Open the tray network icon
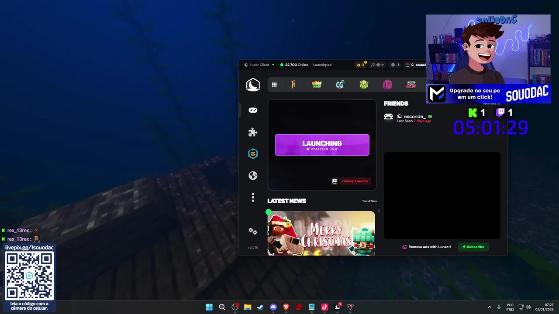 coord(521,307)
